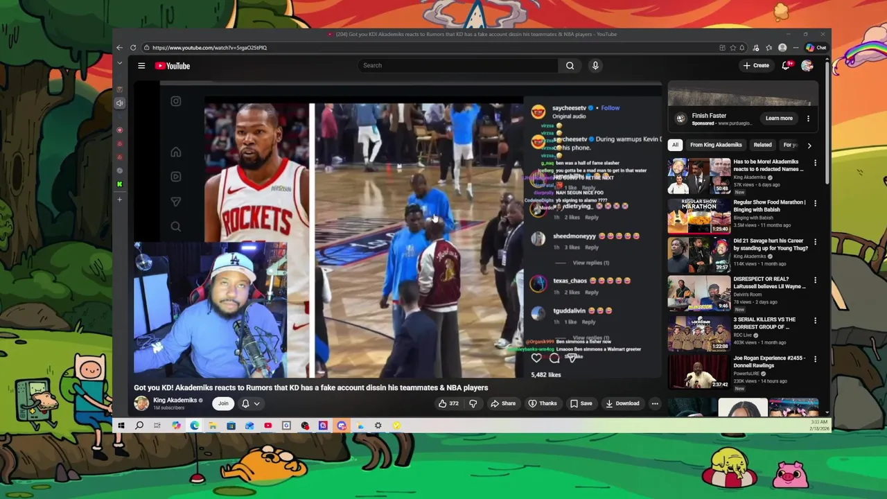This screenshot has width=887, height=499.
Task: Open options for Joe Rogan Experience #2455
Action: click(x=815, y=359)
